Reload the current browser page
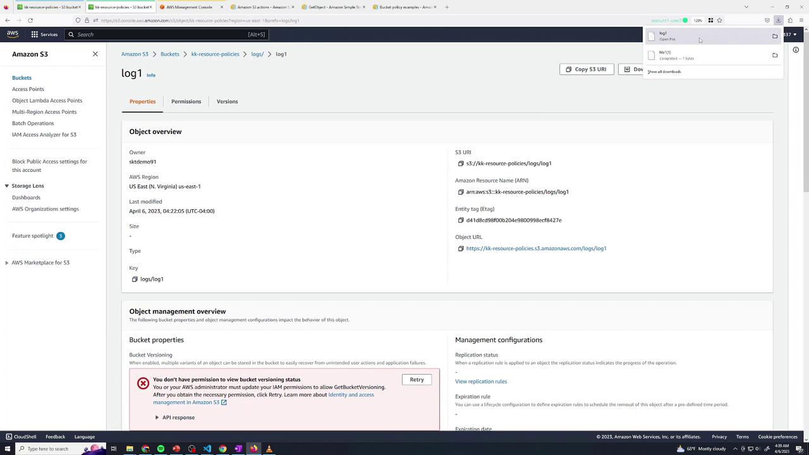This screenshot has width=809, height=455. coord(30,20)
